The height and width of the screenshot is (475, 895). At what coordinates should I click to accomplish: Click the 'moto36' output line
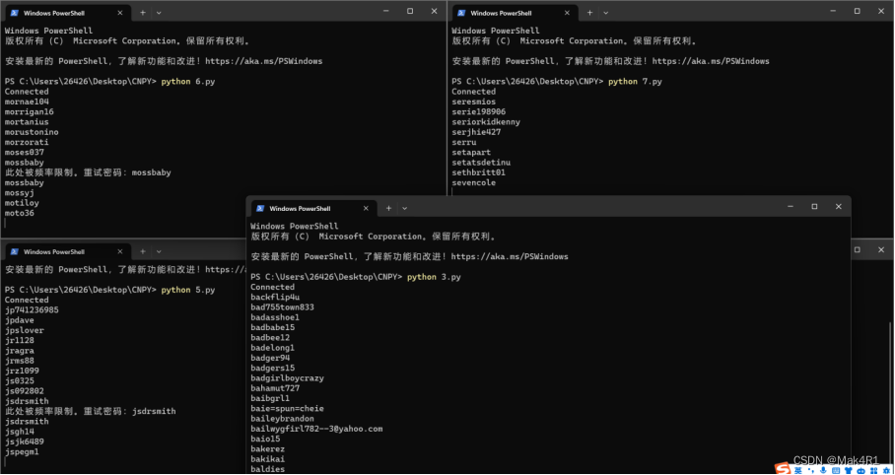[x=20, y=214]
